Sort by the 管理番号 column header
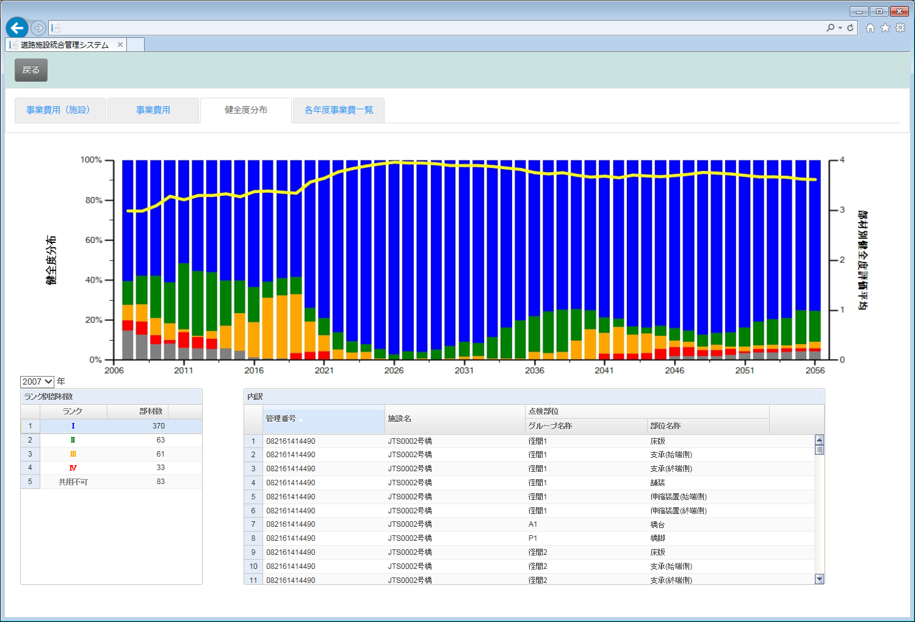915x622 pixels. point(324,419)
